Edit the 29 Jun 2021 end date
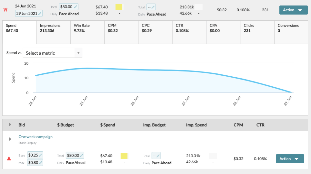 pyautogui.click(x=29, y=14)
